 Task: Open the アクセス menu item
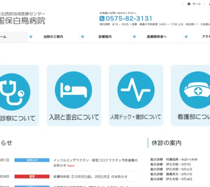pyautogui.click(x=206, y=37)
